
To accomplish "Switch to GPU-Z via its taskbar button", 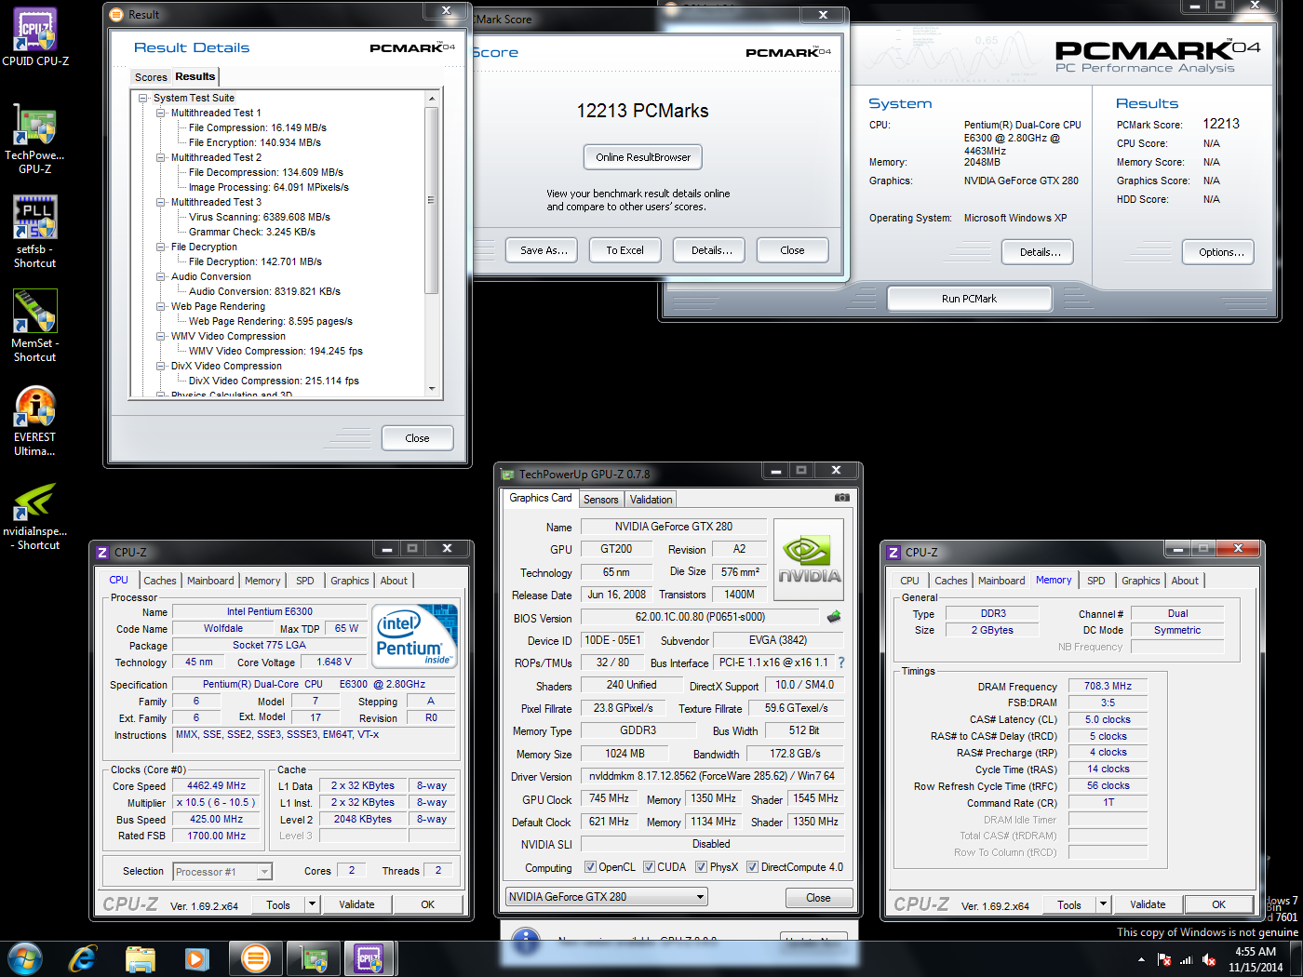I will (314, 958).
